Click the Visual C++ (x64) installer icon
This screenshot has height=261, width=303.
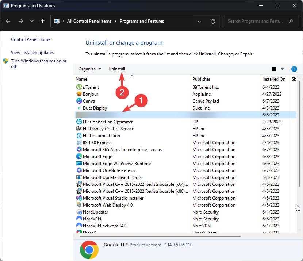click(79, 184)
